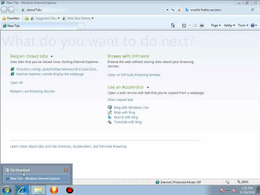
Task: Open the media player taskbar icon
Action: pyautogui.click(x=54, y=190)
